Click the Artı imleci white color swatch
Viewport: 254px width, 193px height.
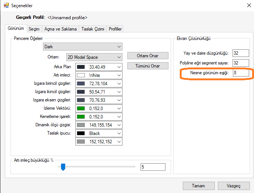[x=81, y=75]
